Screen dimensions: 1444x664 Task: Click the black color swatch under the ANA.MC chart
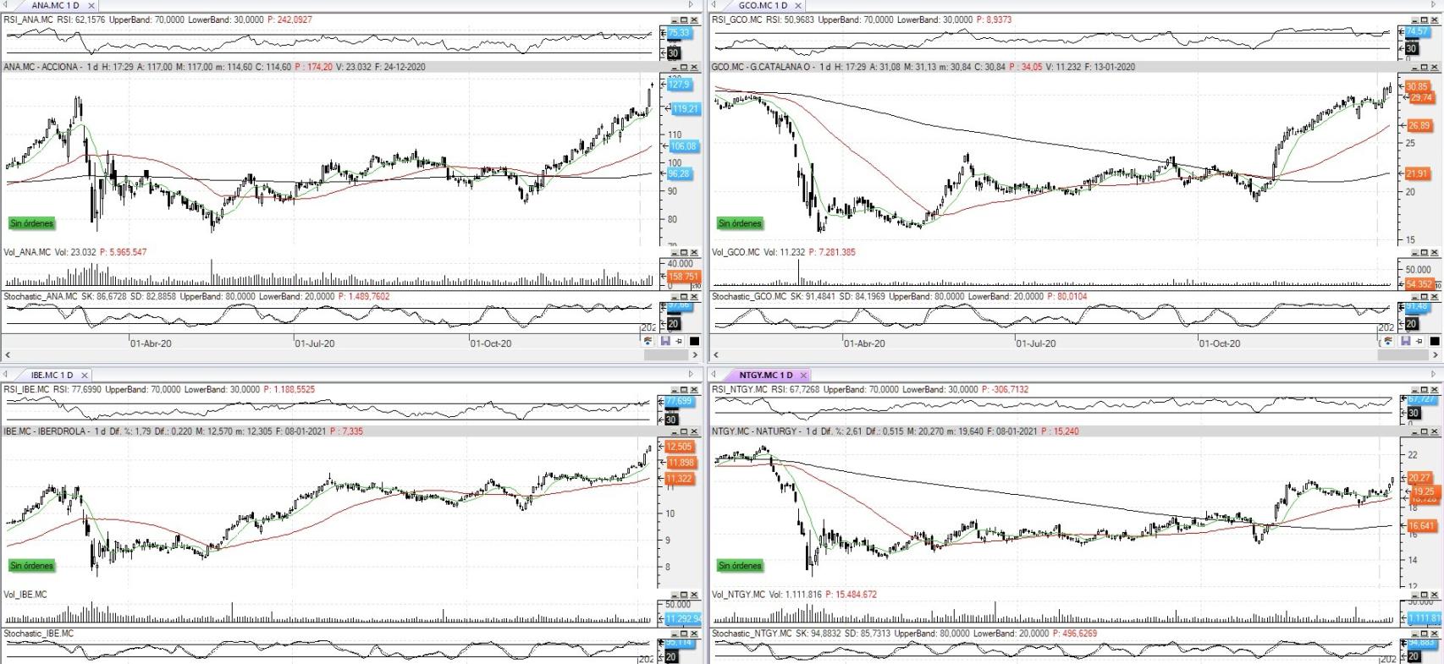pos(694,341)
